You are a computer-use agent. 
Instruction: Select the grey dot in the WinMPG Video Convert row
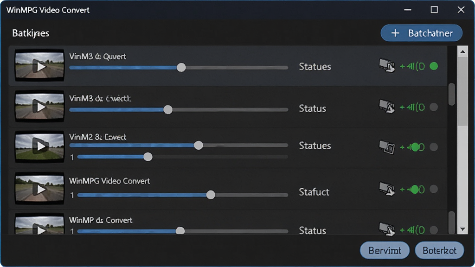tap(434, 189)
